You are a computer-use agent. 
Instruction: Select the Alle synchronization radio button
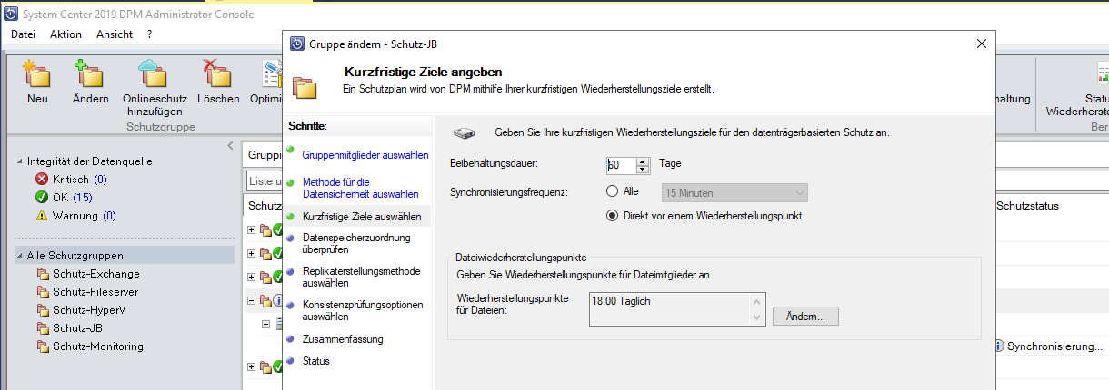[612, 192]
